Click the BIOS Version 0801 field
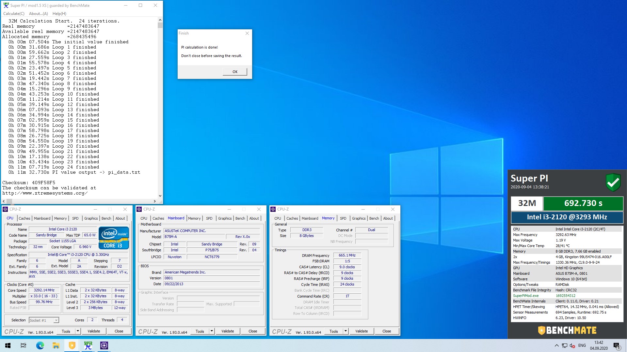The height and width of the screenshot is (352, 627). tap(212, 278)
